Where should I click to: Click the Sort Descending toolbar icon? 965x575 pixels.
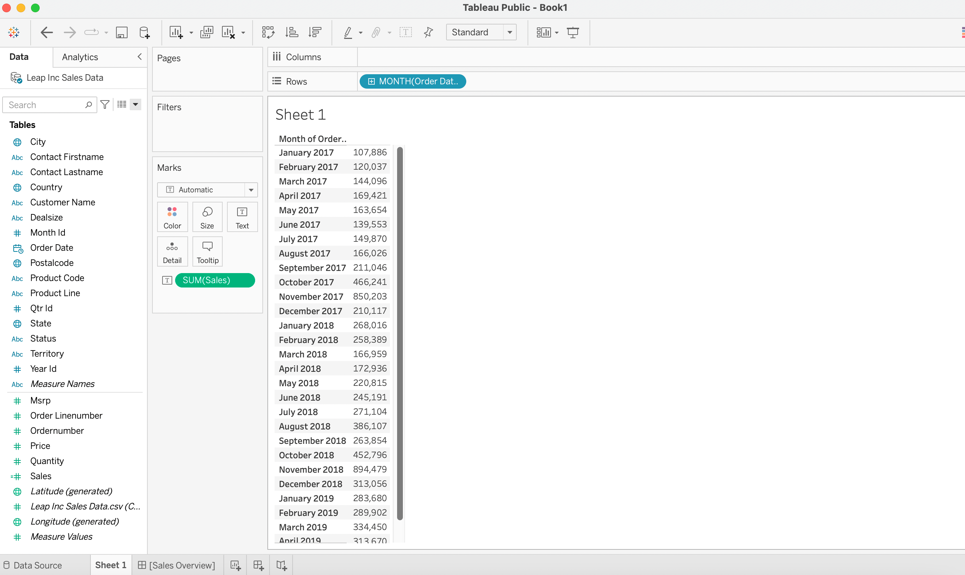(x=315, y=32)
